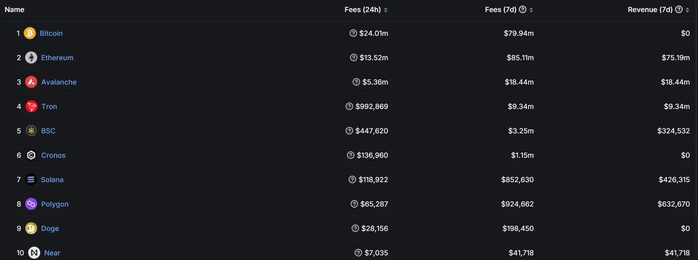
Task: Click the Bitcoin coin logo icon
Action: pos(30,33)
